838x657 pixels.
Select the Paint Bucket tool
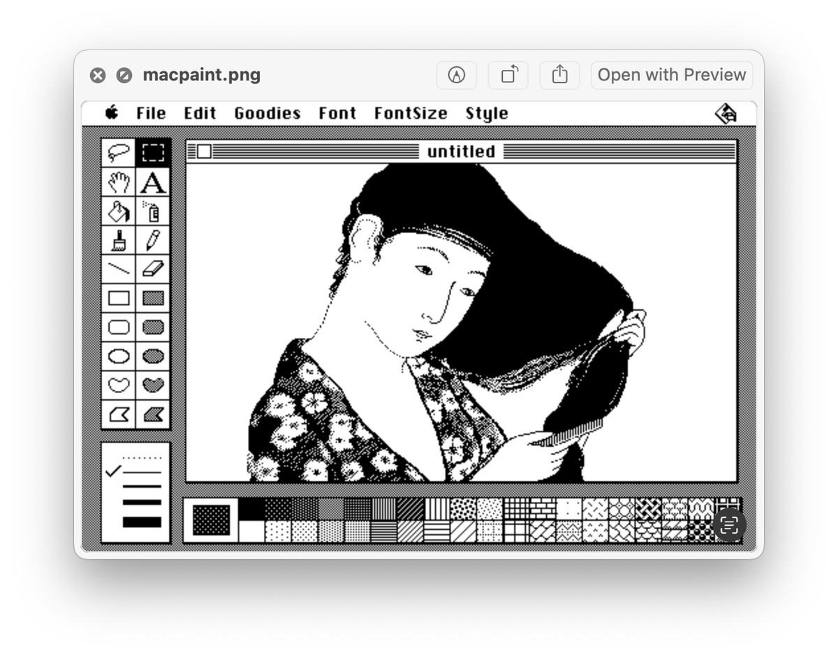[119, 211]
